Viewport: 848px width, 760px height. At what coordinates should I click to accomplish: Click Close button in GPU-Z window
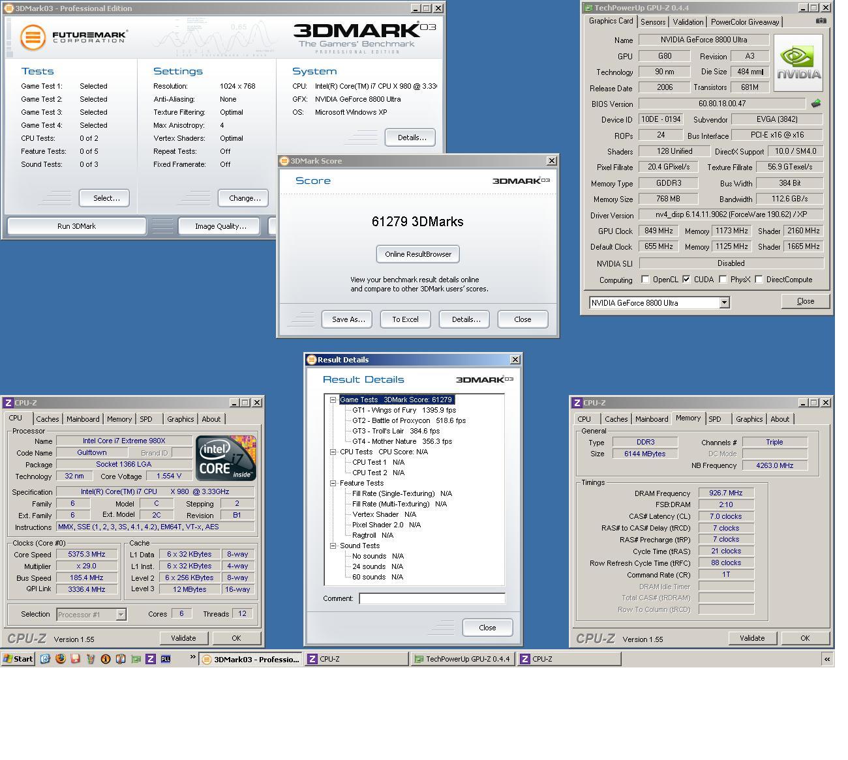tap(806, 301)
